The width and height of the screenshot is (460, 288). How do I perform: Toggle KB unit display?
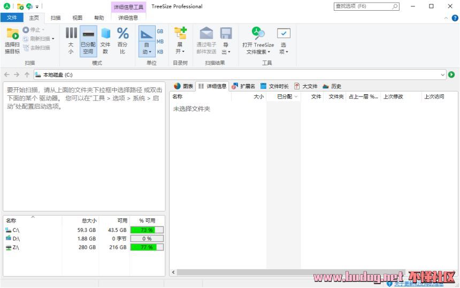pos(160,52)
